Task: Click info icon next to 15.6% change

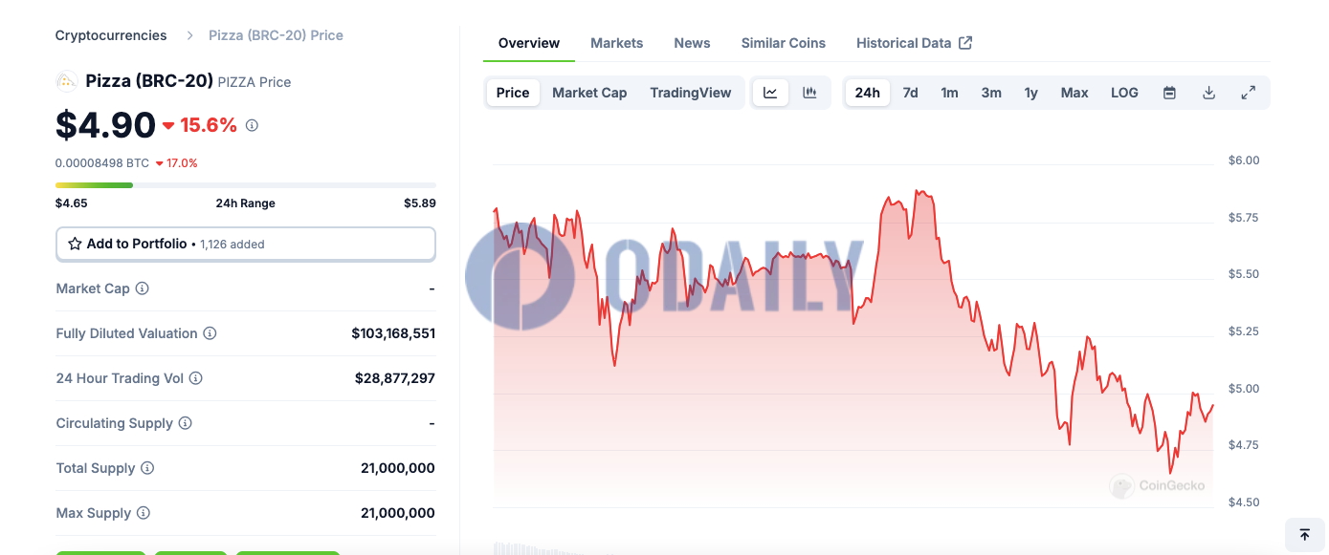Action: click(252, 125)
